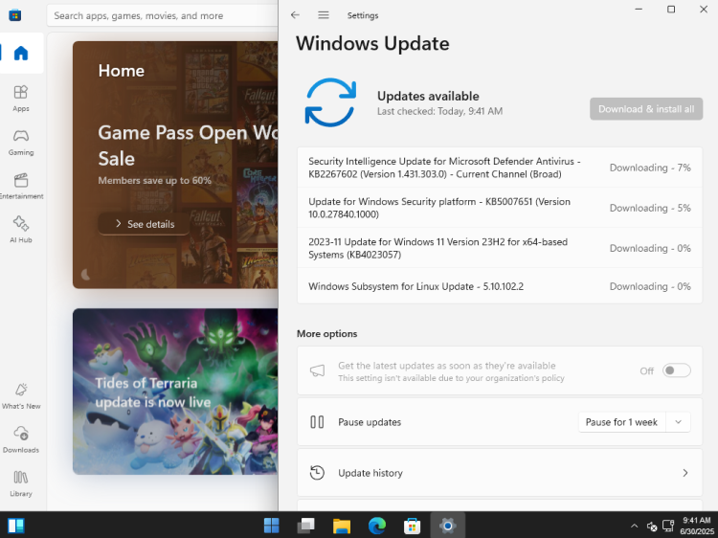Open Home in Microsoft Store sidebar

[21, 53]
